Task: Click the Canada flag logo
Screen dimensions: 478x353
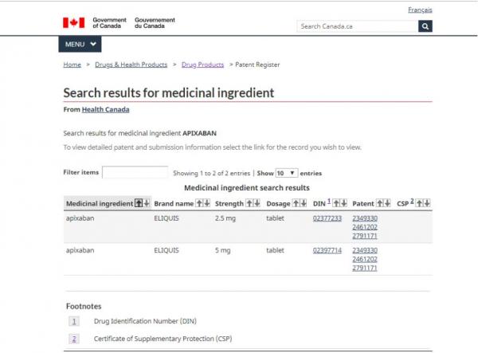Action: 73,23
